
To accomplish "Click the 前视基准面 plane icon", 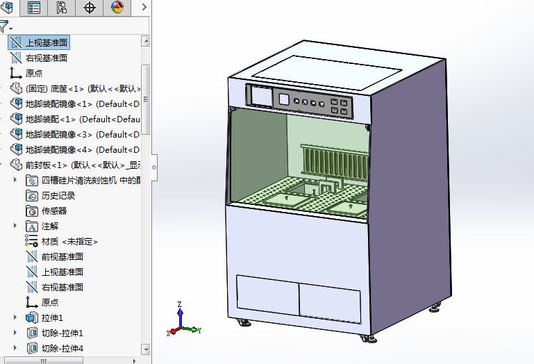I will 32,256.
